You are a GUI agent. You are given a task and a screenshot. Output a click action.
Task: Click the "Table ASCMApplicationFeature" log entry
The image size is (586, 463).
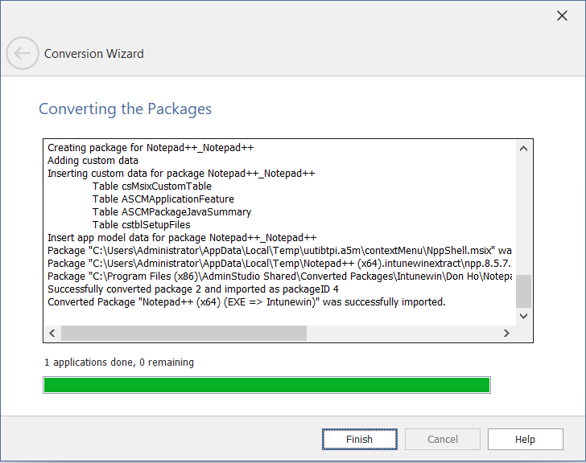(x=163, y=199)
